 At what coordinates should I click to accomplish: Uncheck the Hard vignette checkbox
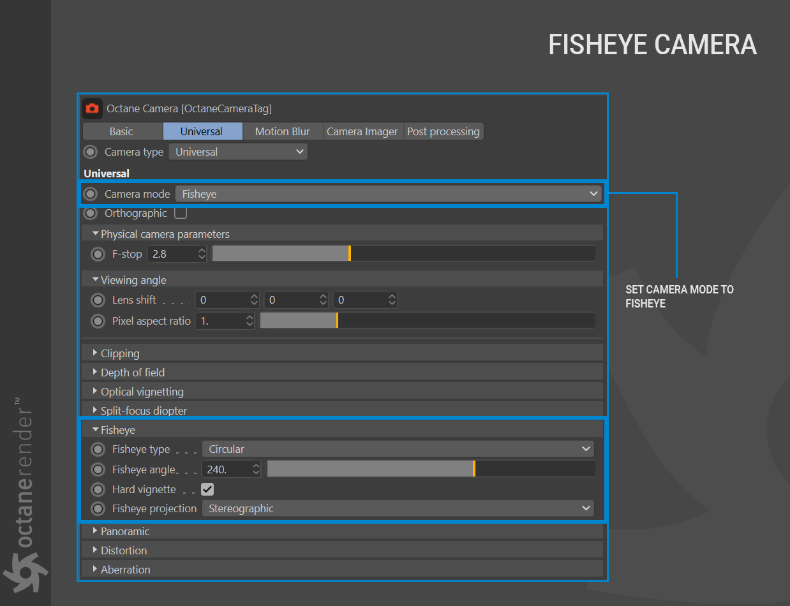point(207,489)
